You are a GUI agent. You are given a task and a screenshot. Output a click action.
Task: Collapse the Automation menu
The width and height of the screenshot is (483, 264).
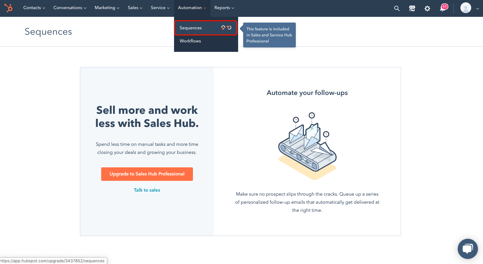[x=192, y=8]
